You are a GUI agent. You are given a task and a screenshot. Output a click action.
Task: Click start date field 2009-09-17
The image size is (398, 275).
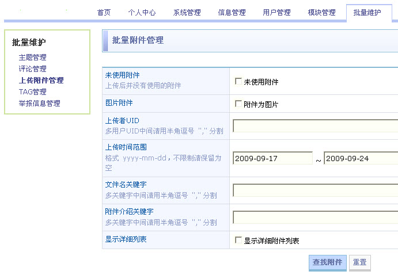point(272,158)
